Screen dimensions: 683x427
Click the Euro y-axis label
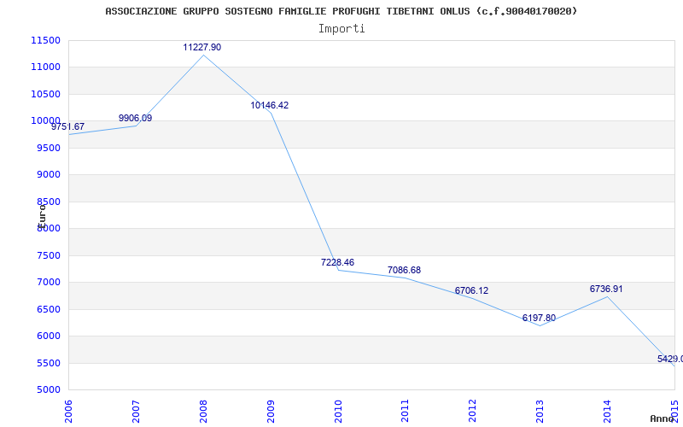[41, 215]
